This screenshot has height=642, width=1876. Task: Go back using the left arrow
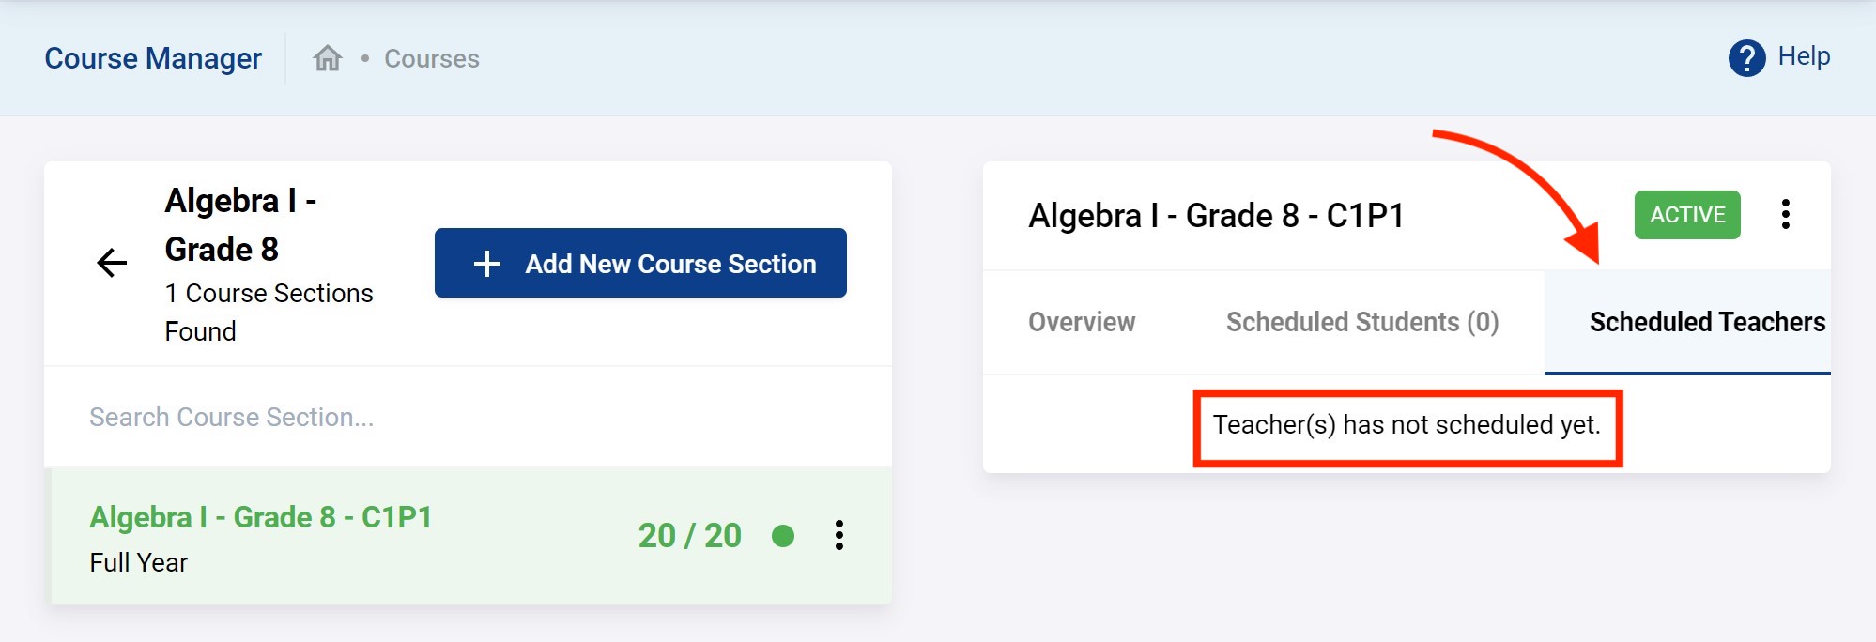coord(112,263)
